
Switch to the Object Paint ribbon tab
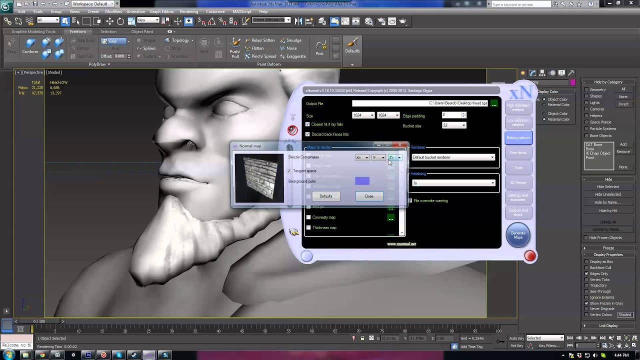point(142,31)
